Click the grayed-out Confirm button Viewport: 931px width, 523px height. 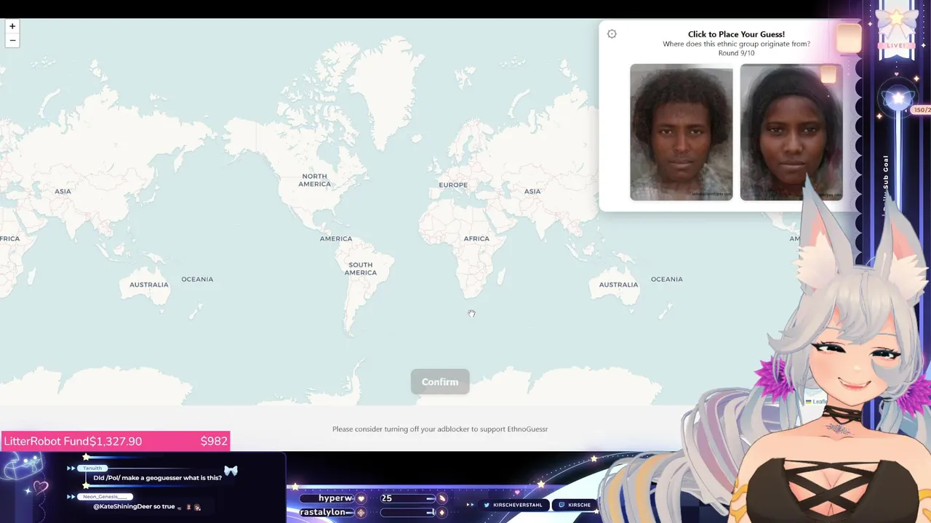click(440, 382)
